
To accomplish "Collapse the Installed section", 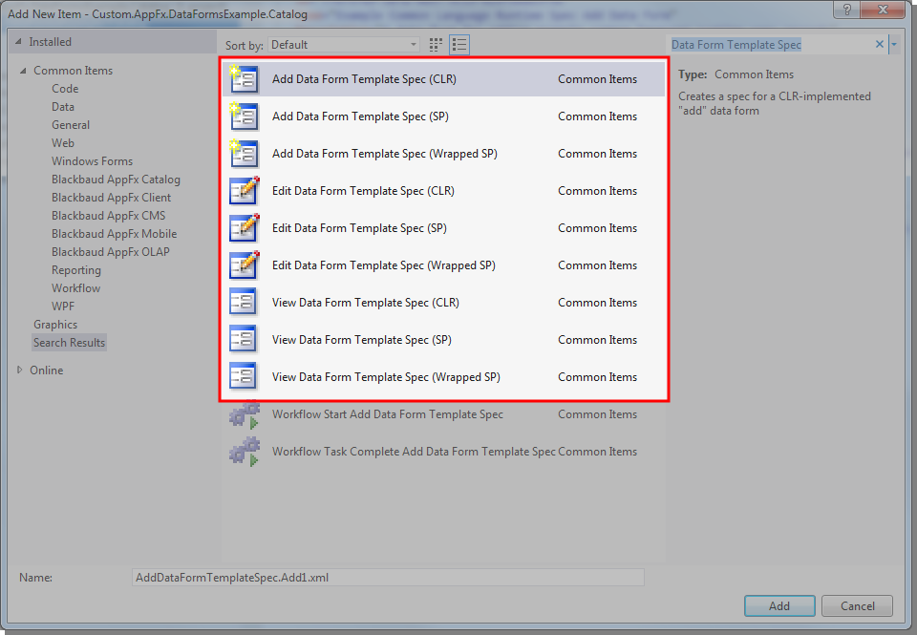I will click(x=18, y=41).
